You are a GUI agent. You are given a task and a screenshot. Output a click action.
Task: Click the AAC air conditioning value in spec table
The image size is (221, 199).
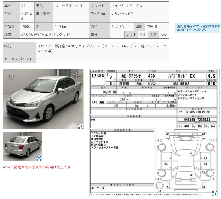click(x=164, y=35)
